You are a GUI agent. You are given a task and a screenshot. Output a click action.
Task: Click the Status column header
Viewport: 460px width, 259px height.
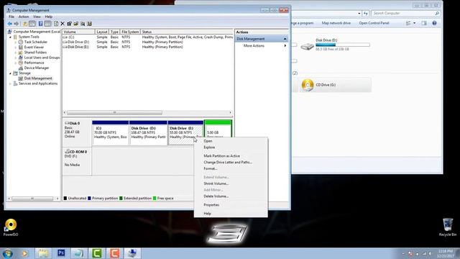coord(187,32)
